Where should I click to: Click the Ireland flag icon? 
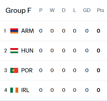point(14,90)
